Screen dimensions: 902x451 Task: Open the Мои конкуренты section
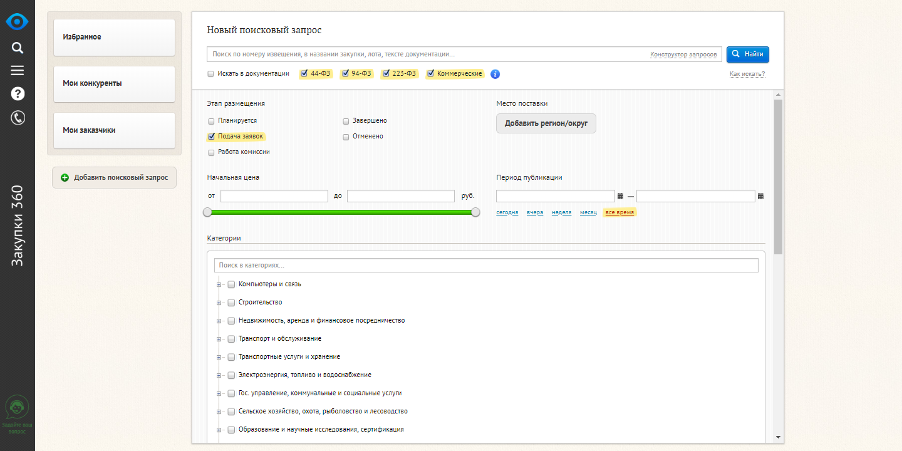click(x=114, y=84)
